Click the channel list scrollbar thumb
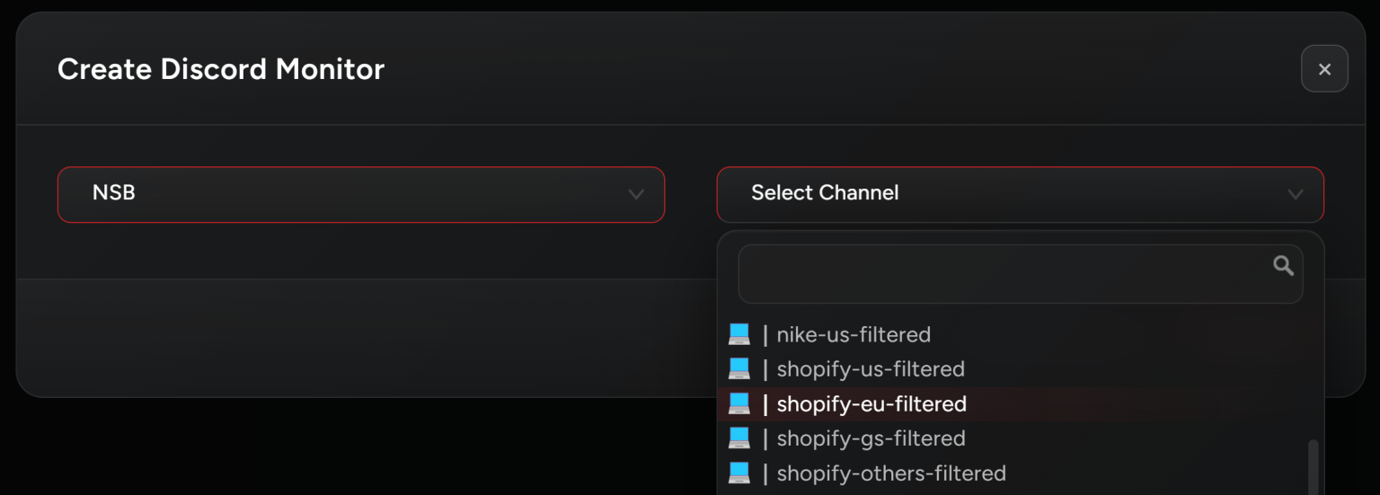Screen dimensions: 1380x495 click(1313, 465)
